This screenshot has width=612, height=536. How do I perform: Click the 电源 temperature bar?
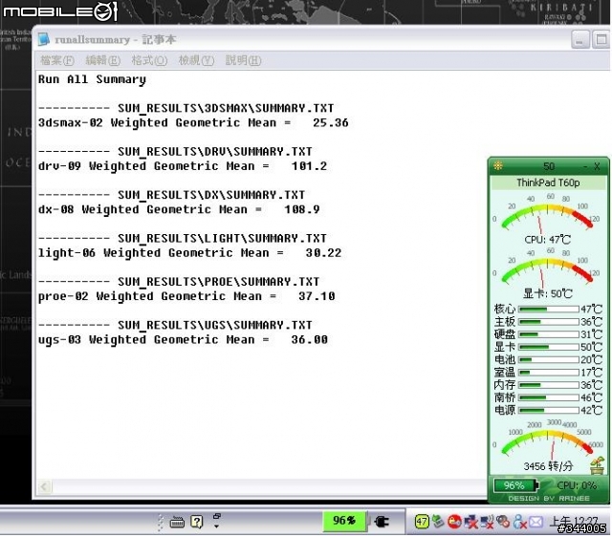[548, 410]
